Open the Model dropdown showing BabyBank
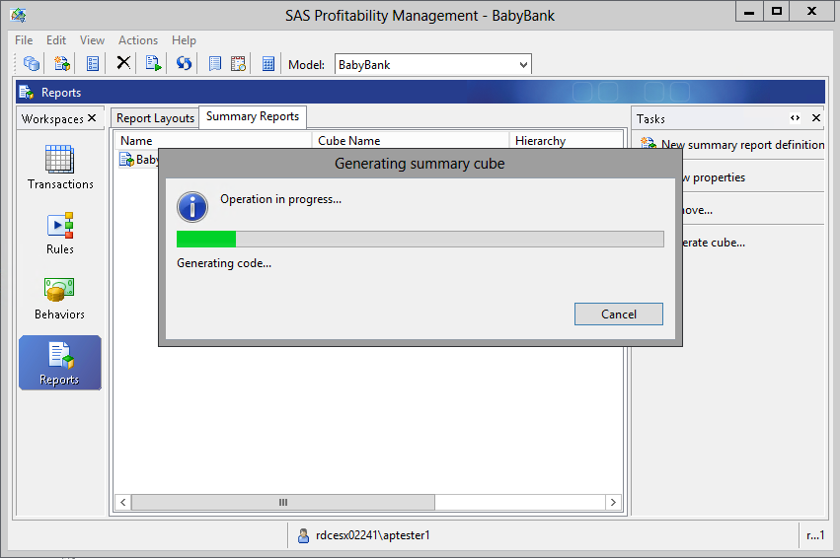The width and height of the screenshot is (840, 559). point(432,65)
